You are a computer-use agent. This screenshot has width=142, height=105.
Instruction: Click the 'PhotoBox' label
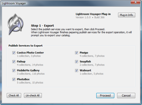(x=23, y=79)
